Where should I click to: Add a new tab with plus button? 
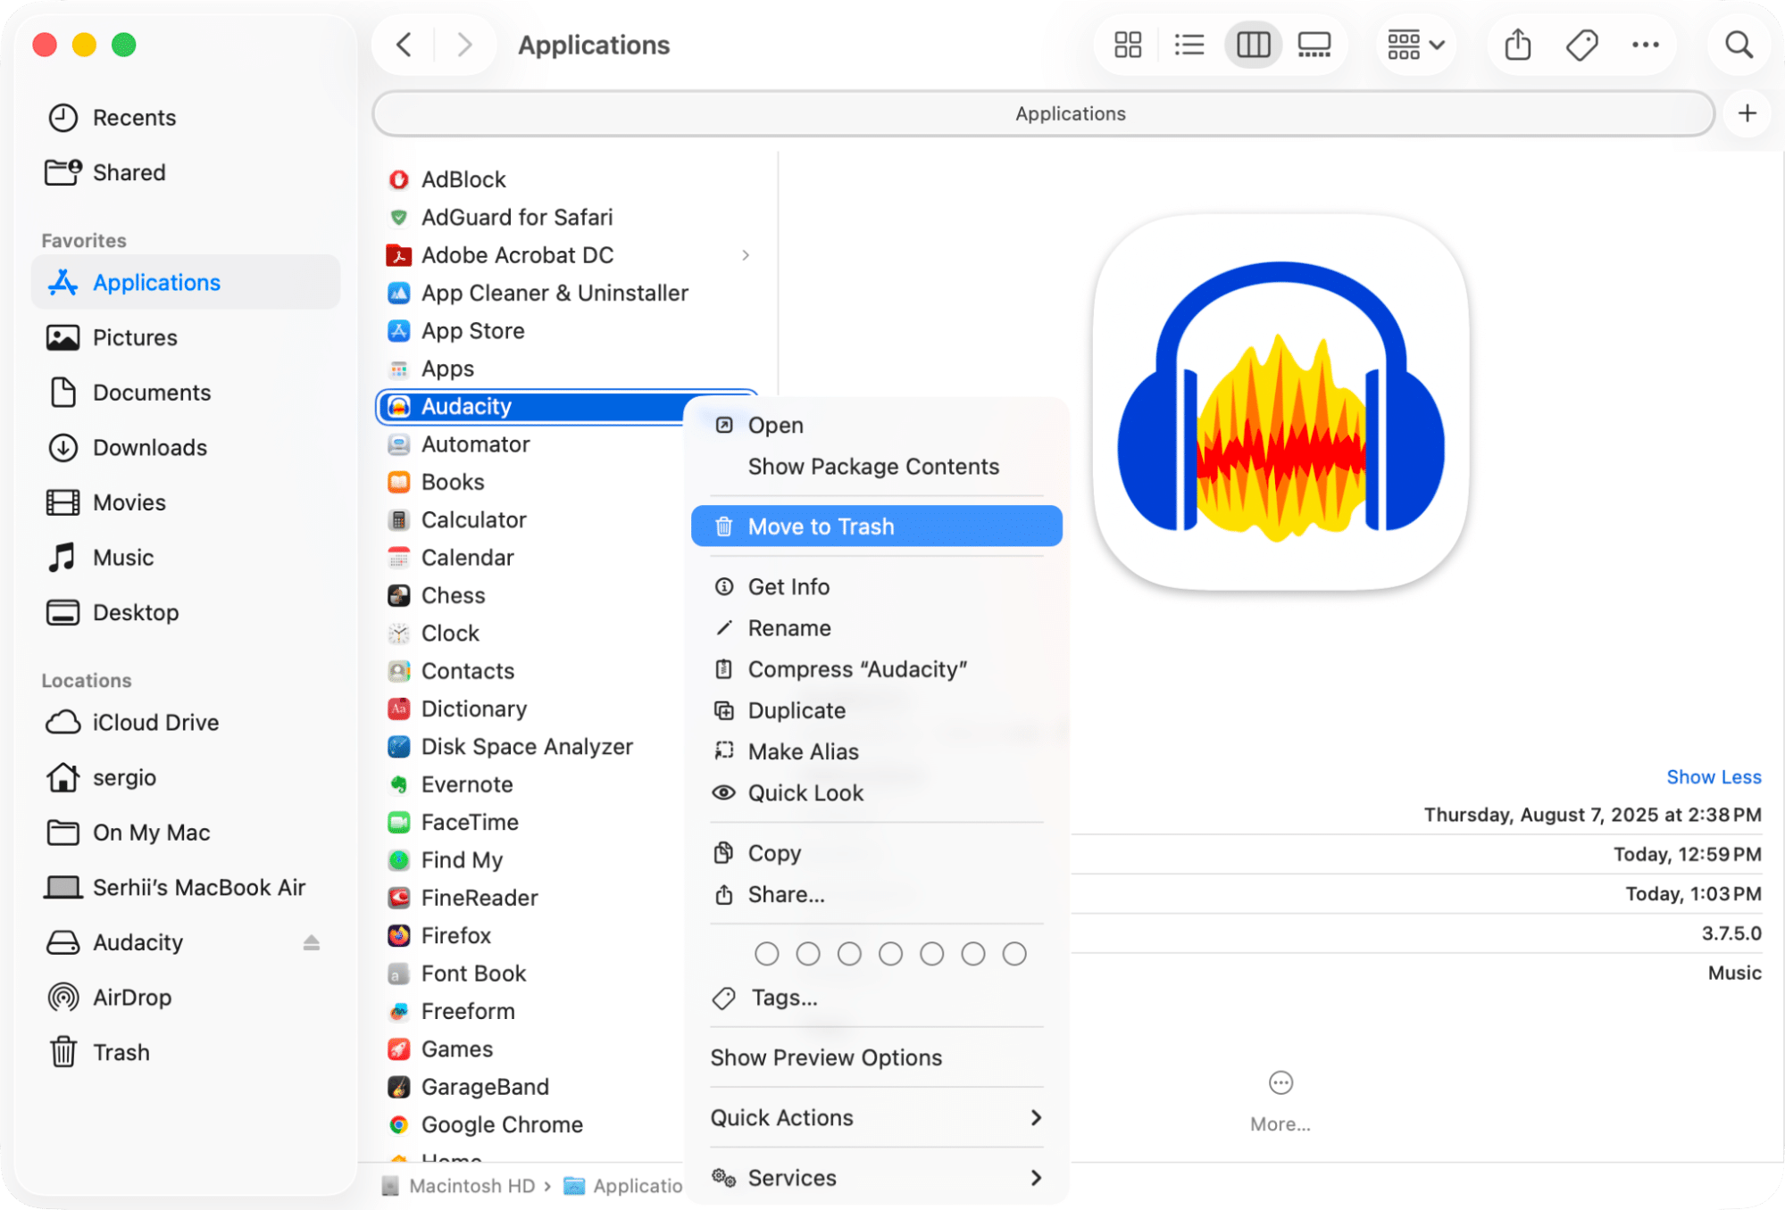tap(1747, 113)
